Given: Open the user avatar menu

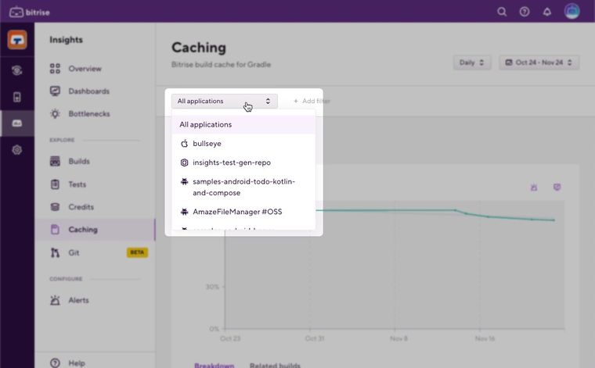Looking at the screenshot, I should click(572, 12).
